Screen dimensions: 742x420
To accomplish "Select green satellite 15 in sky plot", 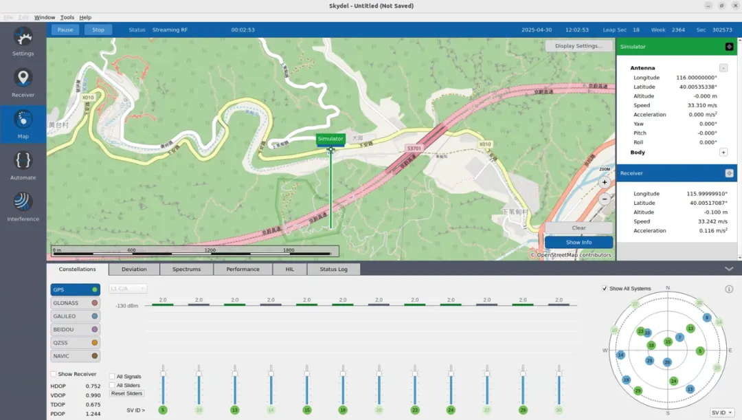I will pyautogui.click(x=668, y=342).
